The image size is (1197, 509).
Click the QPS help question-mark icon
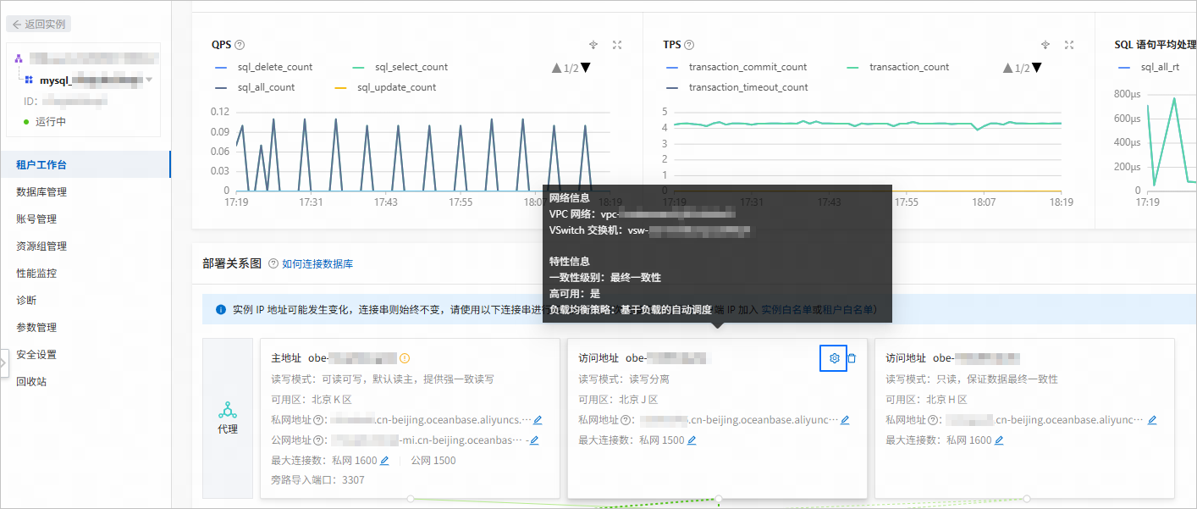coord(240,45)
